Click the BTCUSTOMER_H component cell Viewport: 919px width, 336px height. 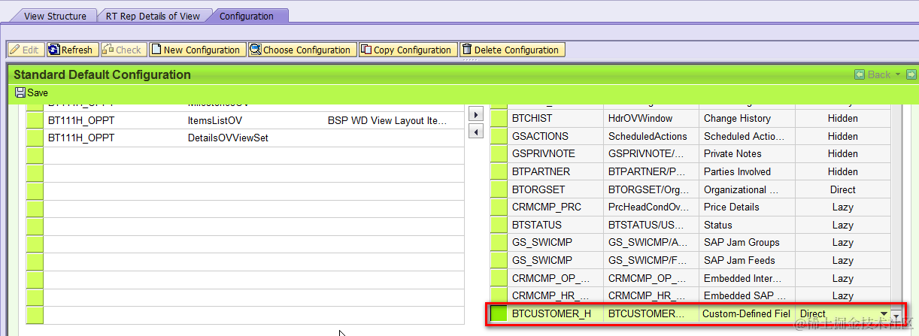(x=556, y=313)
